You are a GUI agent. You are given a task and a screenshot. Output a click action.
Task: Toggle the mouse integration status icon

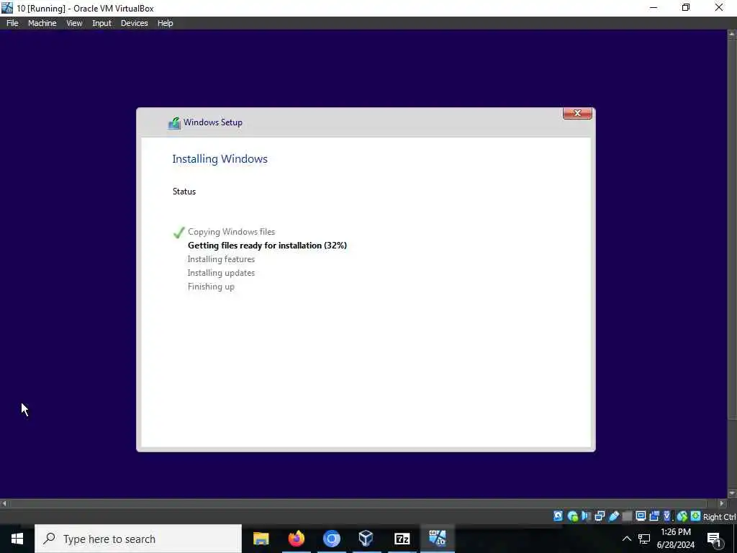[682, 516]
